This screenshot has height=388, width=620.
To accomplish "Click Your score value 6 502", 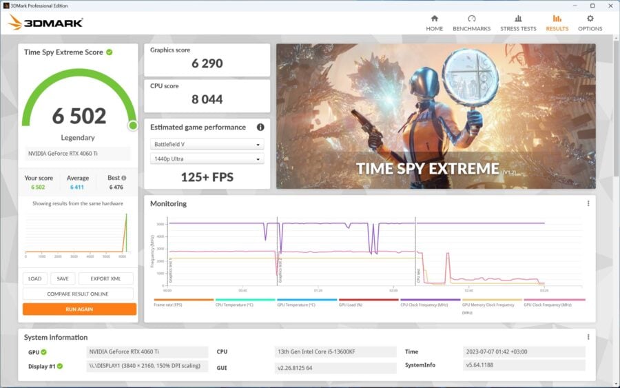I will click(38, 187).
